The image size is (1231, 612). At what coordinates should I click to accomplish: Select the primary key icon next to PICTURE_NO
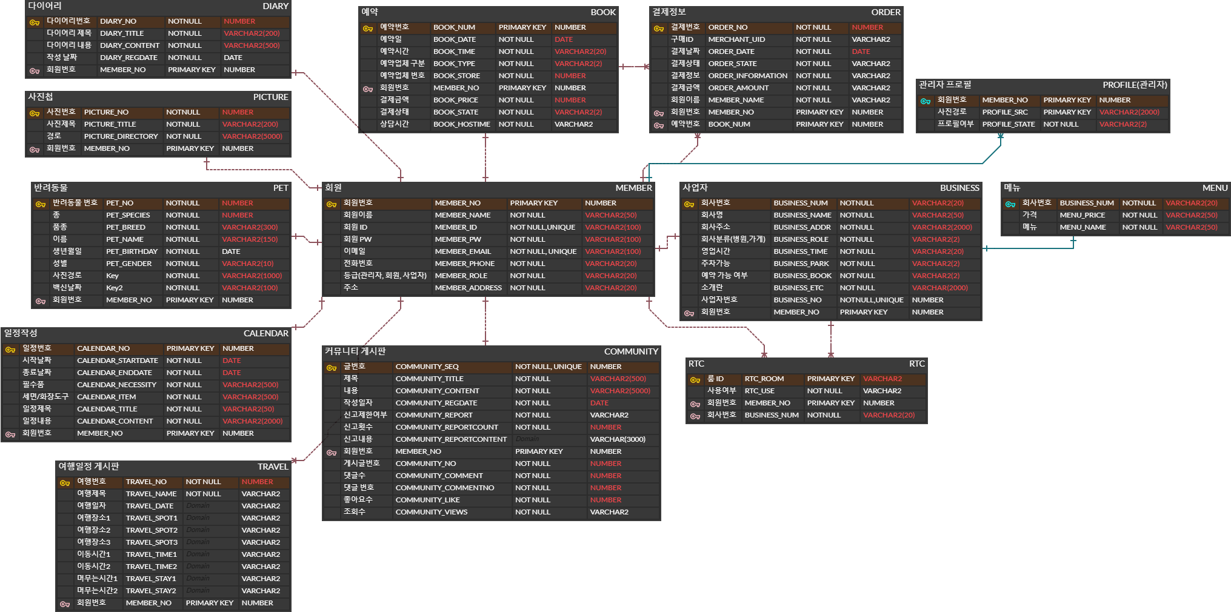coord(35,113)
